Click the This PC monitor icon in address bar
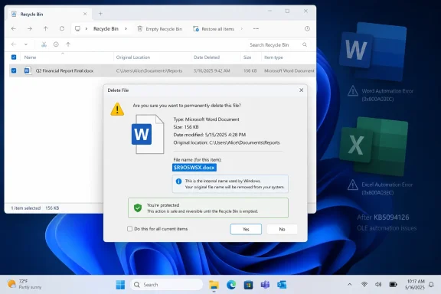441x294 pixels. [x=77, y=28]
